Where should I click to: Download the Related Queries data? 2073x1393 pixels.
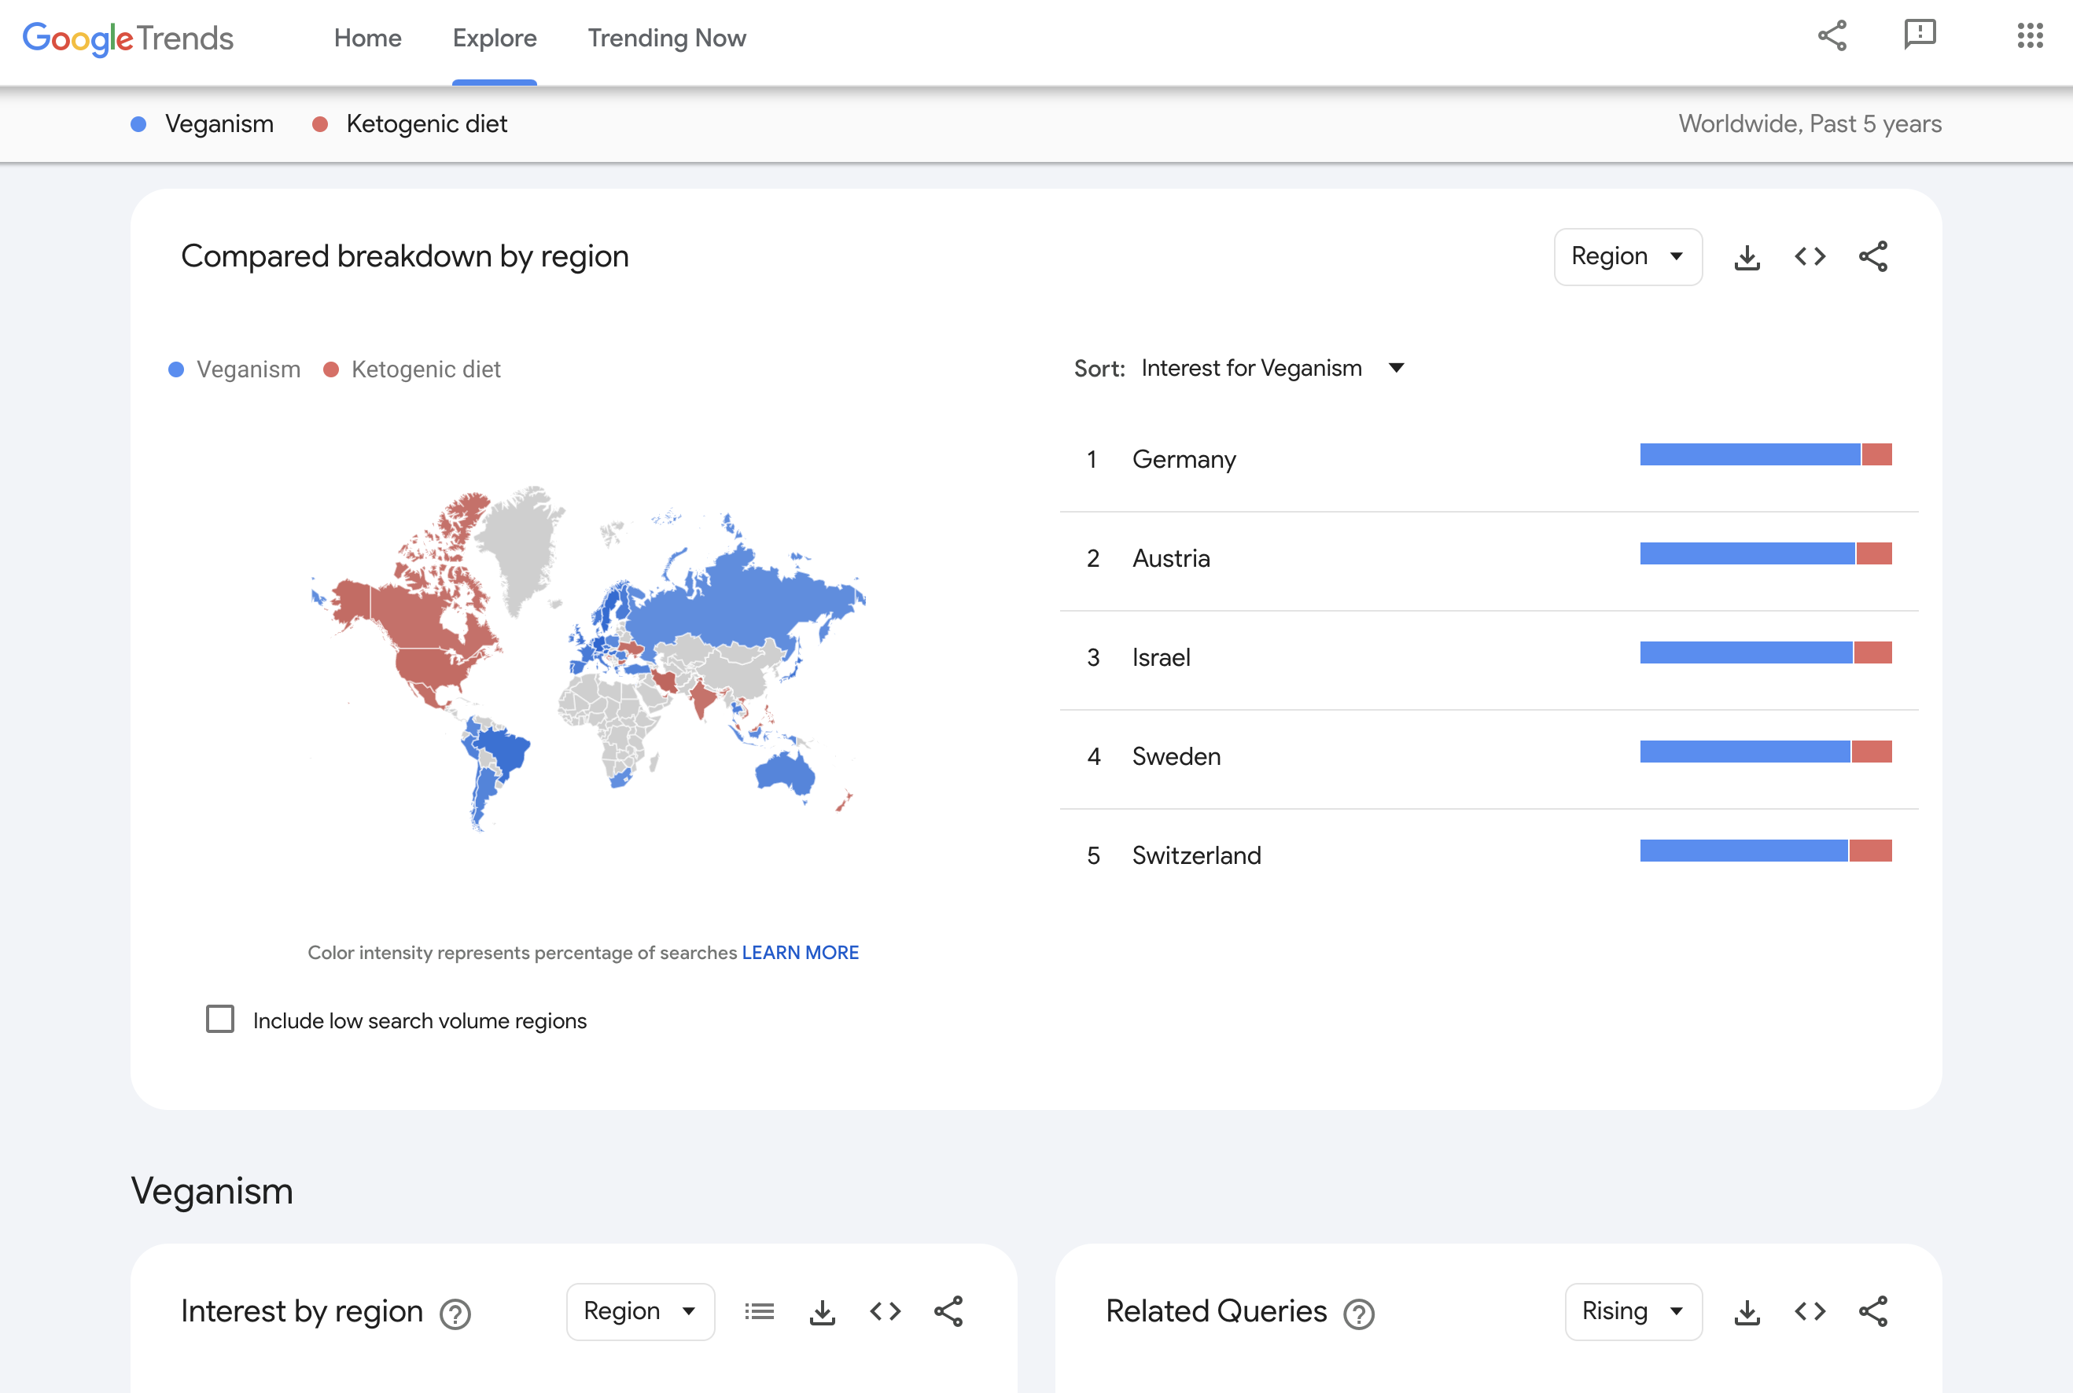pos(1747,1311)
